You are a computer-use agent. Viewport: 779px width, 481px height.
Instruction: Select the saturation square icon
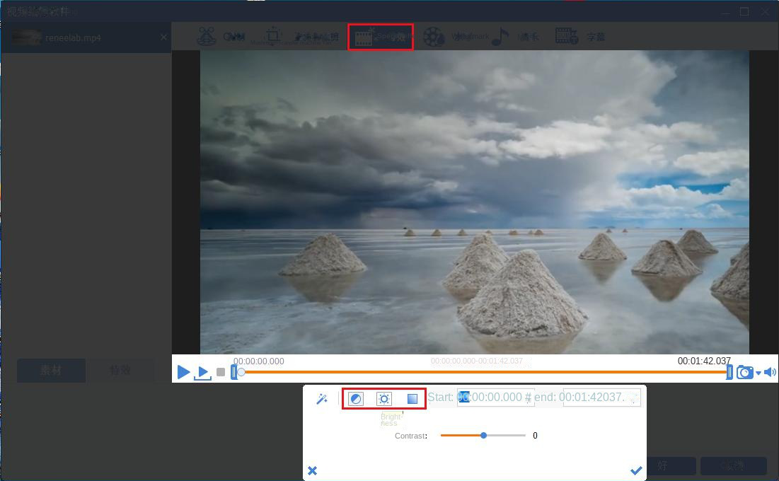click(x=412, y=399)
